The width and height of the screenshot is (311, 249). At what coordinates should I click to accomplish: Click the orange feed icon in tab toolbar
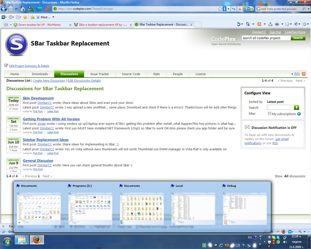coord(259,24)
